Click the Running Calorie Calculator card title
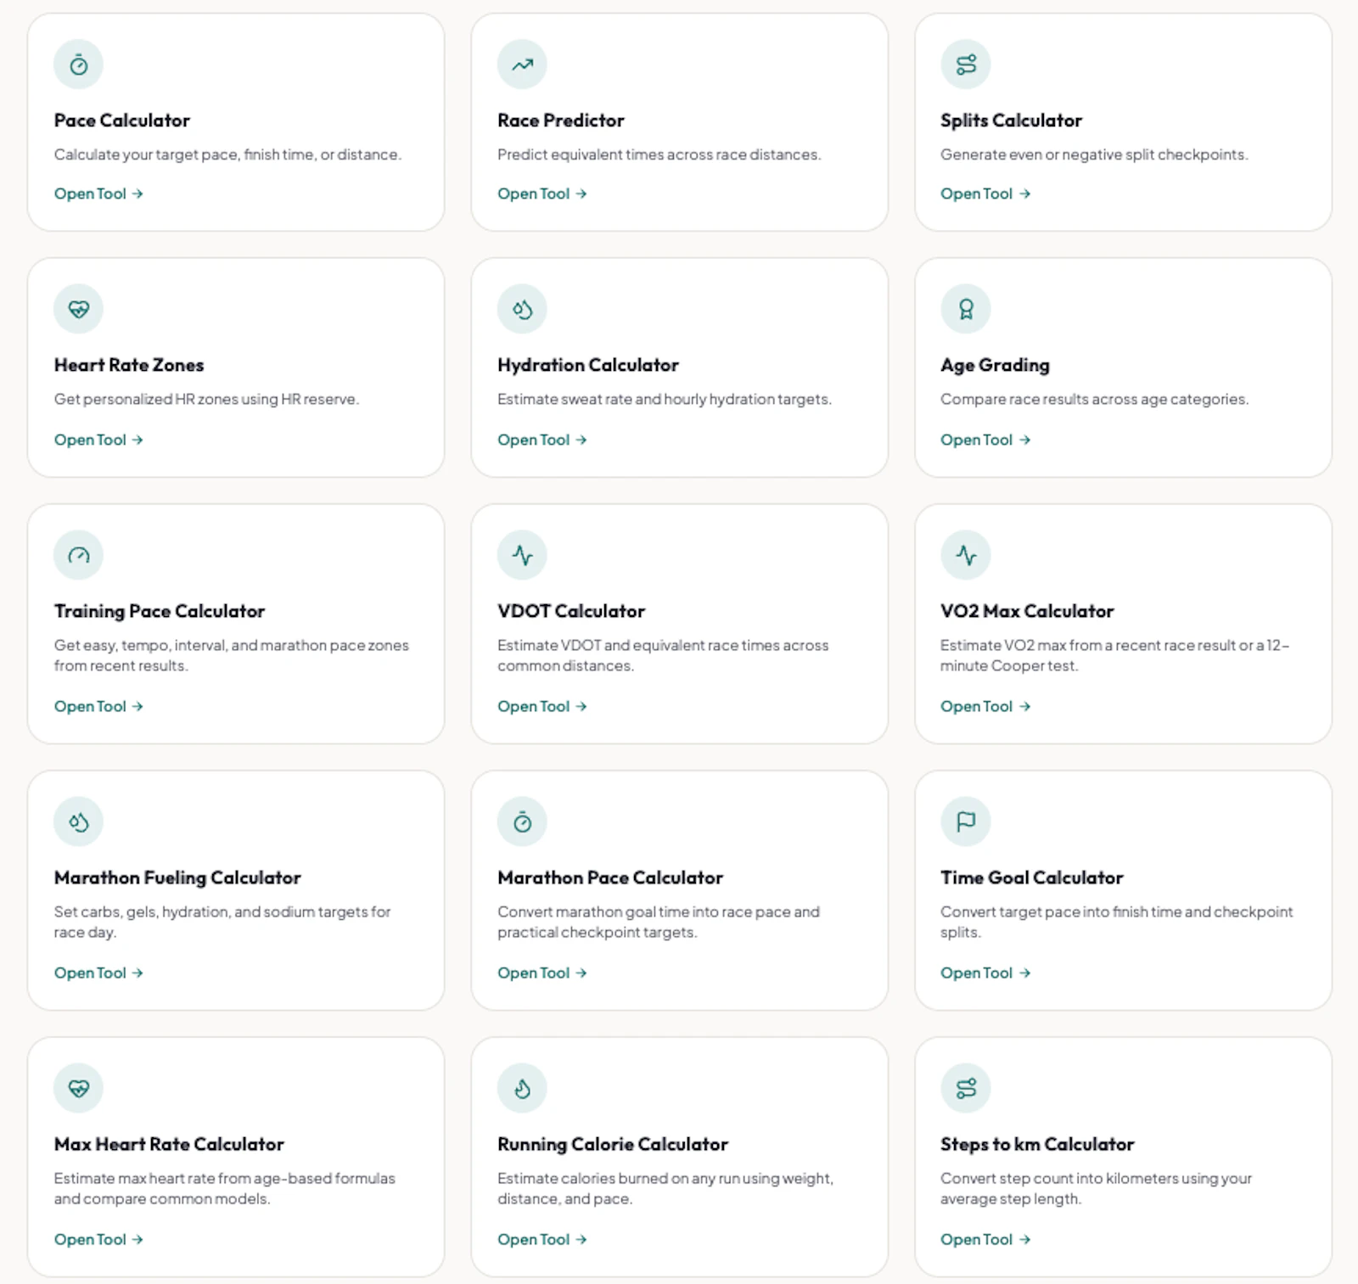 [613, 1144]
